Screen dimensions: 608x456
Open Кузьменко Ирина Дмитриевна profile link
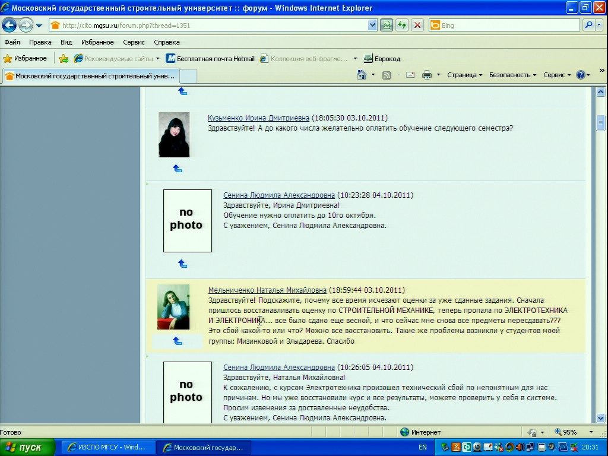tap(259, 118)
